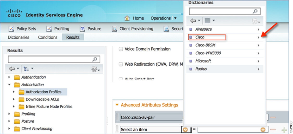
Task: Expand the Posture folder in Results tree
Action: (9, 121)
